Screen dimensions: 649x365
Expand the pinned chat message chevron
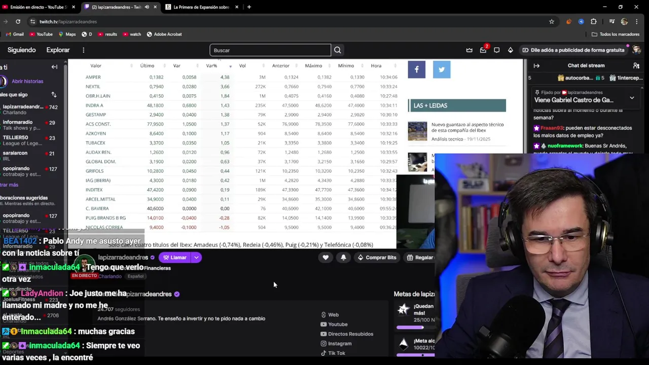632,97
